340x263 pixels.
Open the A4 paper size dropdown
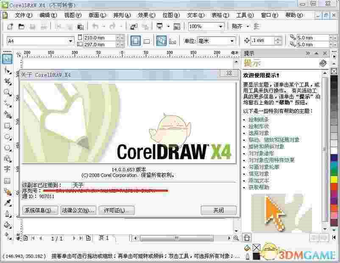(71, 40)
